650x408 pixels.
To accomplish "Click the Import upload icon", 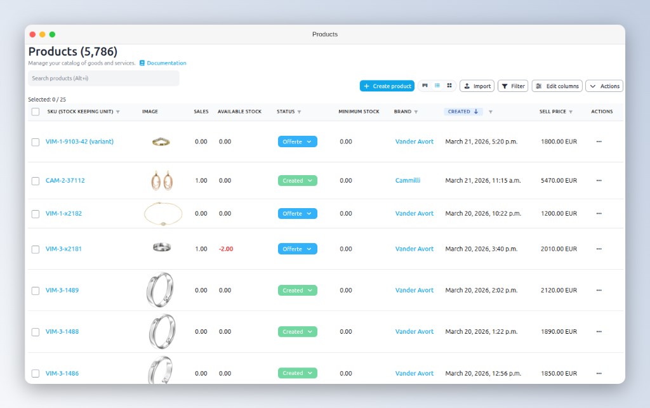I will [x=468, y=86].
